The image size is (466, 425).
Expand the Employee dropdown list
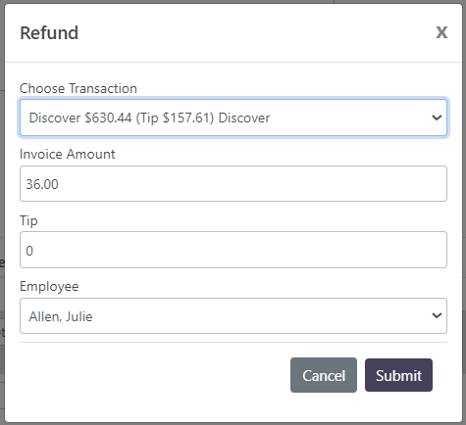click(x=233, y=316)
